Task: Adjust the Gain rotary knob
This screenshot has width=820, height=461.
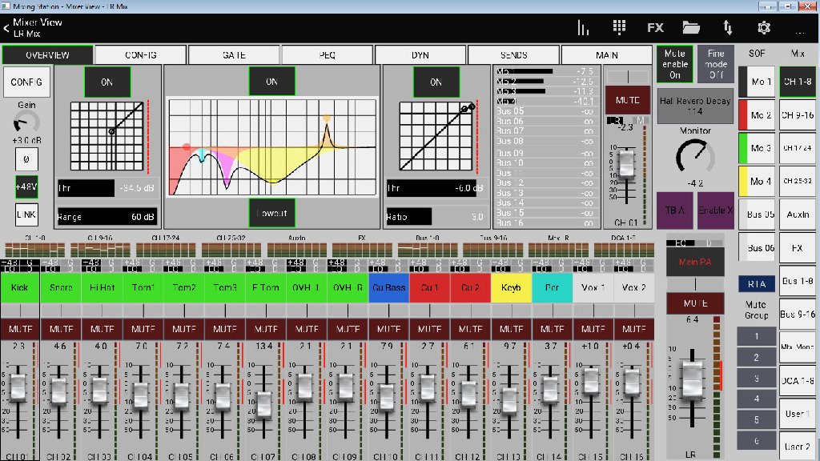Action: [26, 123]
